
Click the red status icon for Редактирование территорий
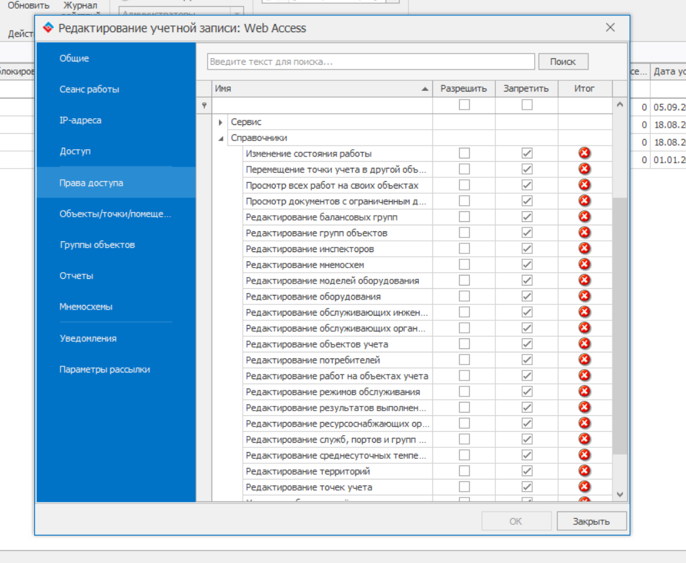(x=584, y=471)
